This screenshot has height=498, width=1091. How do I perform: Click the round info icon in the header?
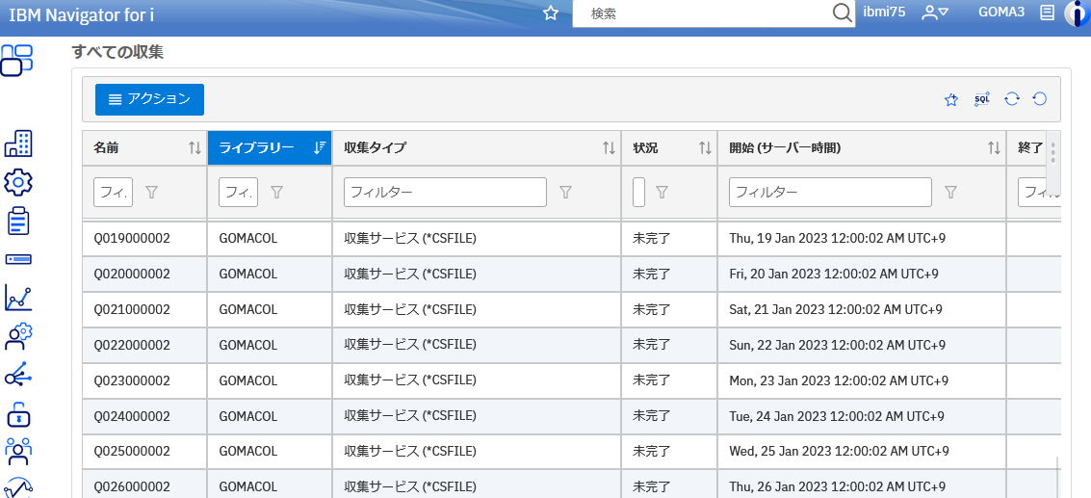point(1078,13)
